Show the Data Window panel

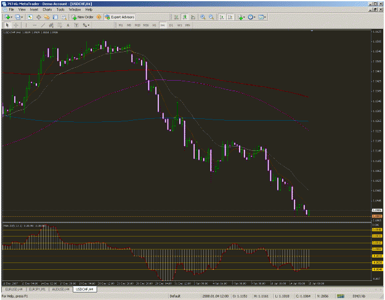pos(39,17)
